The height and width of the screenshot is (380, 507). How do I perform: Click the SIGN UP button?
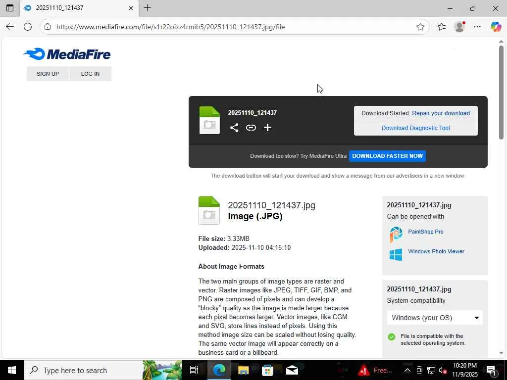48,74
